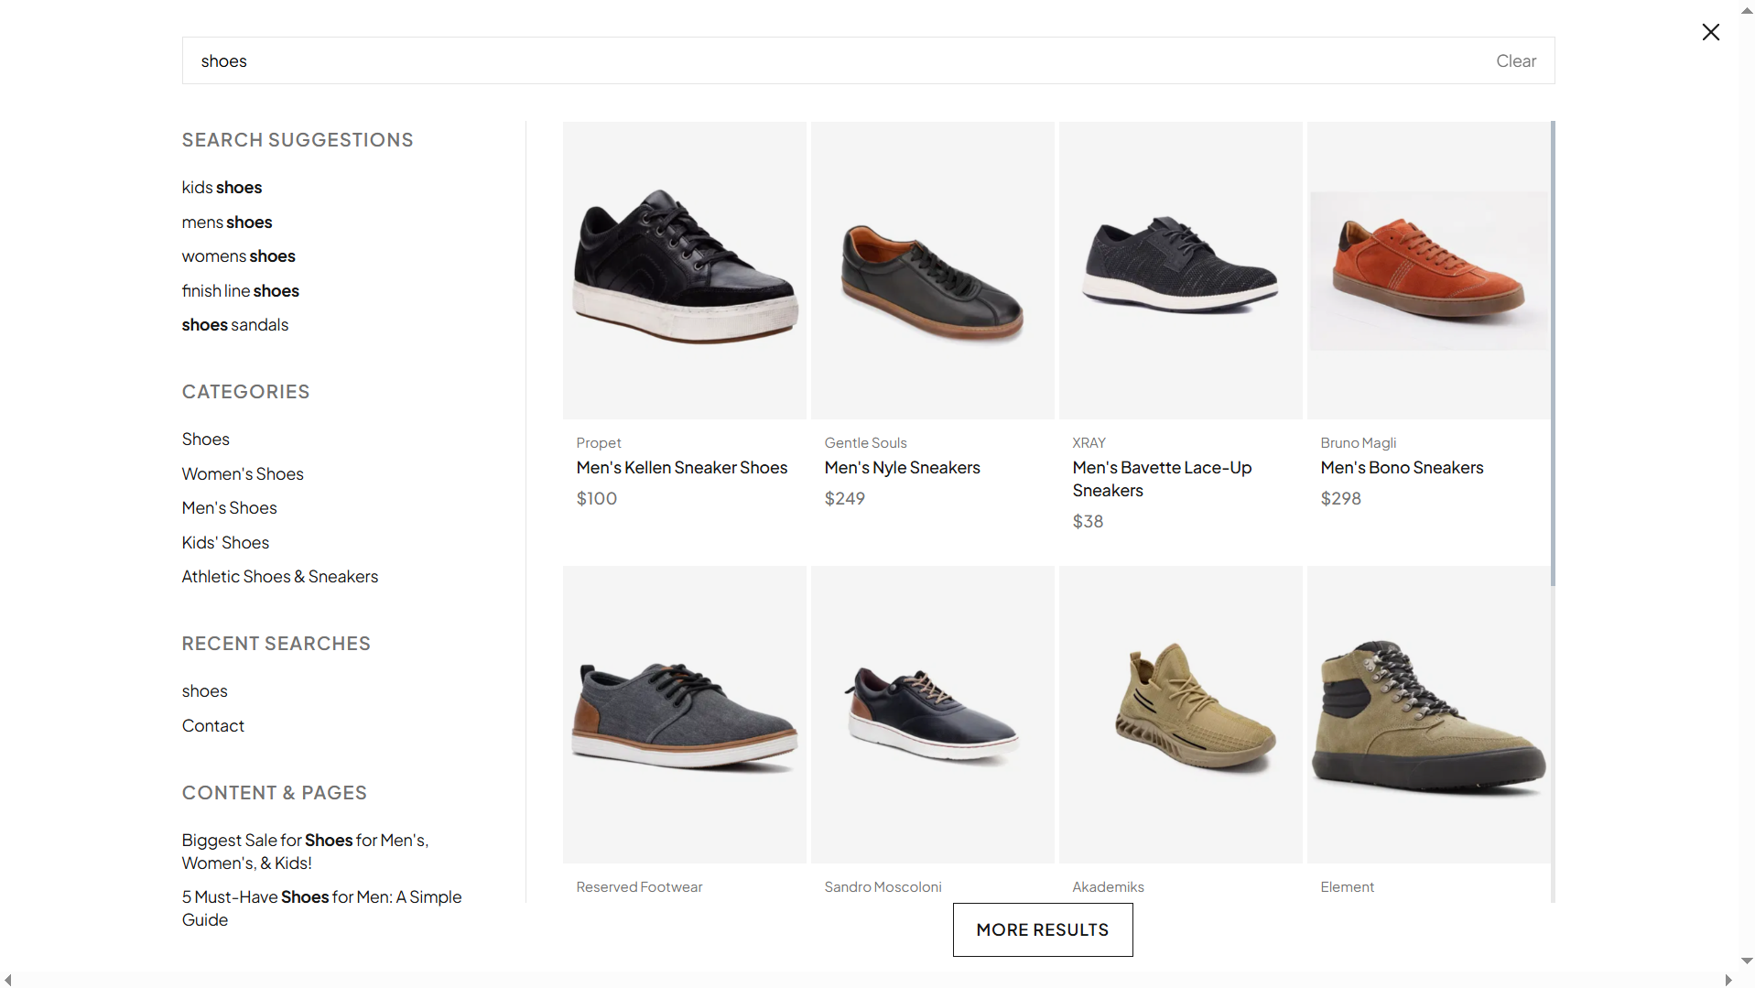Click horizontal scrollbar right arrow
This screenshot has width=1755, height=988.
coord(1728,980)
